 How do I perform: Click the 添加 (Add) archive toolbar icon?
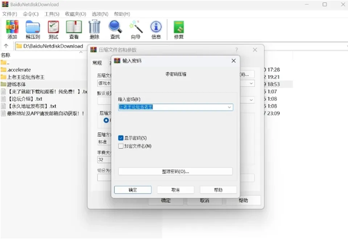click(12, 29)
